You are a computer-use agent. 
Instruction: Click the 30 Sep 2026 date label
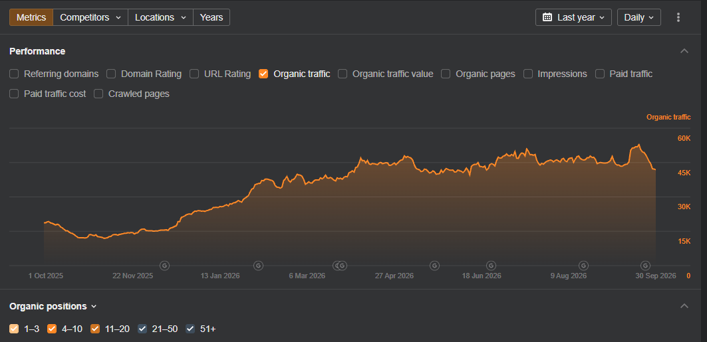coord(656,276)
